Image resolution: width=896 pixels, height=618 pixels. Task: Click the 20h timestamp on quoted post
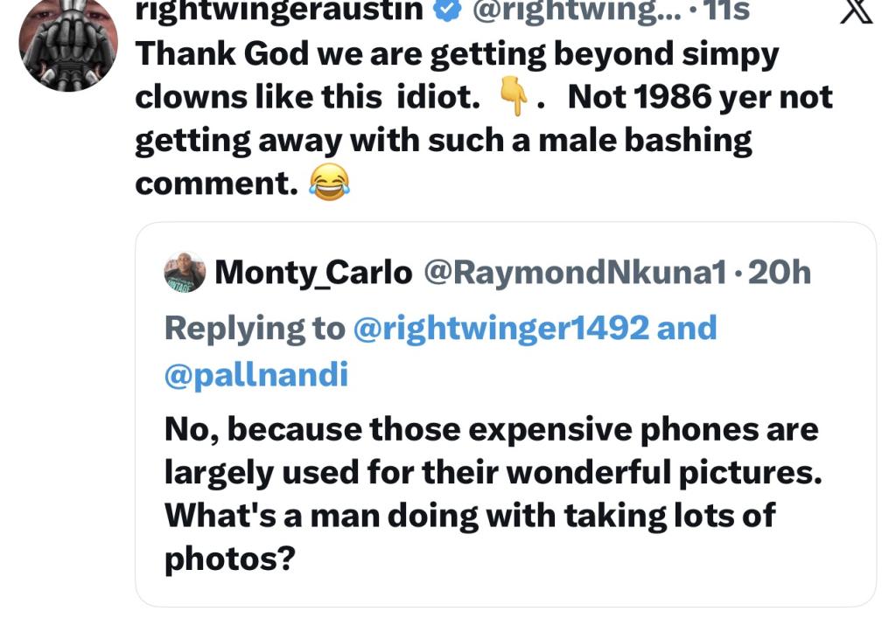[780, 274]
